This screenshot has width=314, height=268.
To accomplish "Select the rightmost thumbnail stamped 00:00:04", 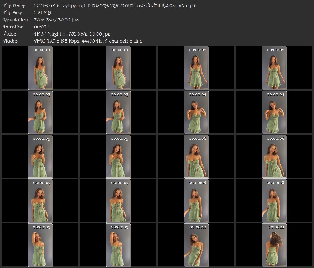I will click(274, 112).
